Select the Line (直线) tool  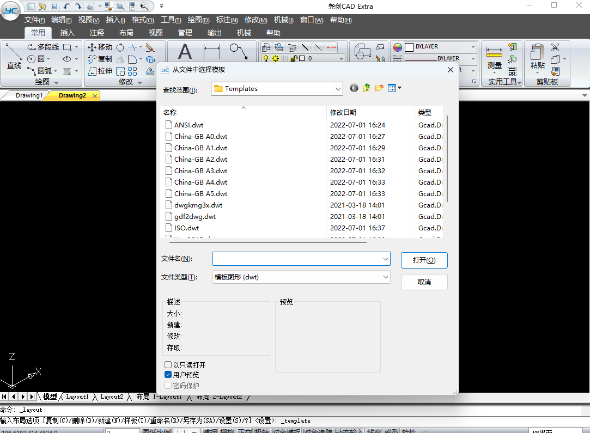pyautogui.click(x=14, y=57)
